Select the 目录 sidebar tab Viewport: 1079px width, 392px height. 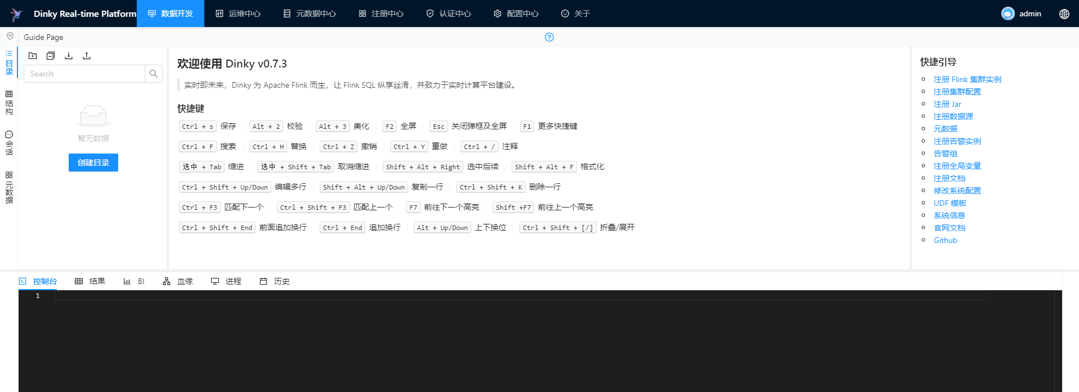[9, 63]
